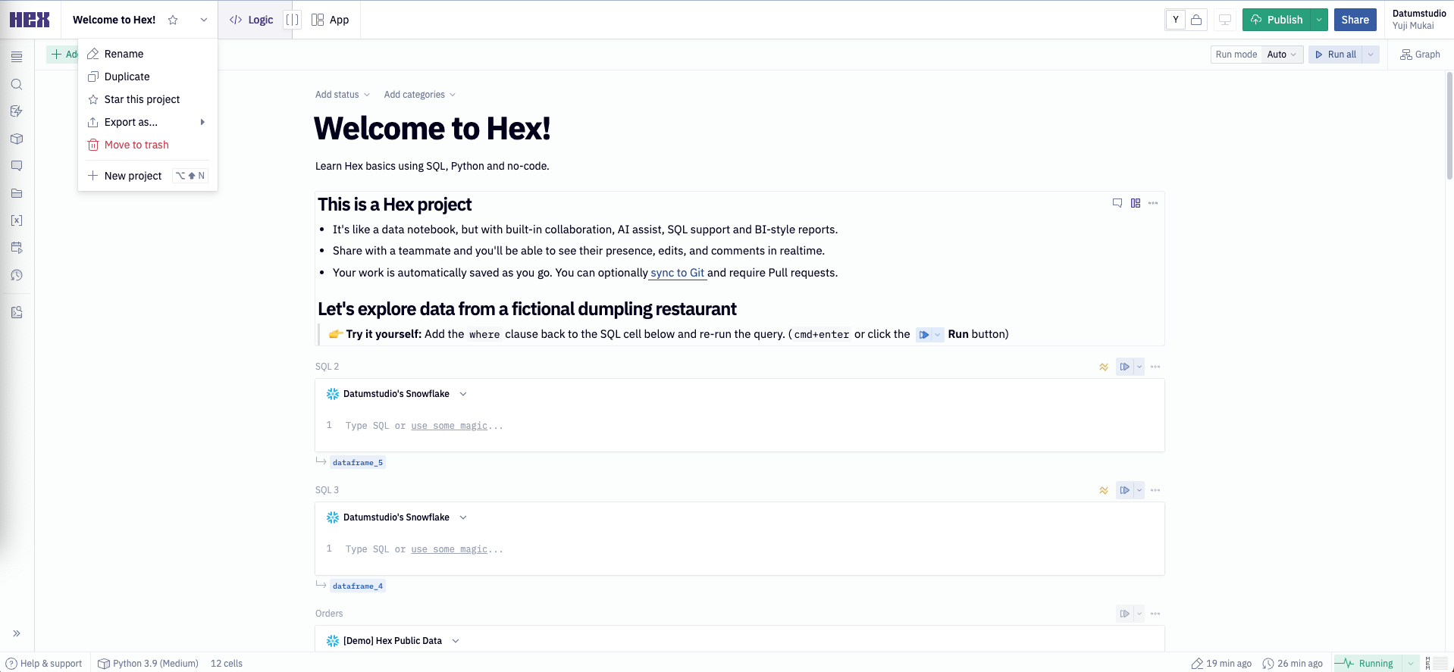
Task: Open the Datumstudio's Snowflake connection dropdown for SQL 2
Action: (x=463, y=394)
